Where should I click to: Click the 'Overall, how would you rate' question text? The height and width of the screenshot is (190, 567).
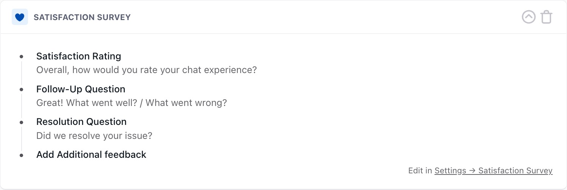click(146, 70)
